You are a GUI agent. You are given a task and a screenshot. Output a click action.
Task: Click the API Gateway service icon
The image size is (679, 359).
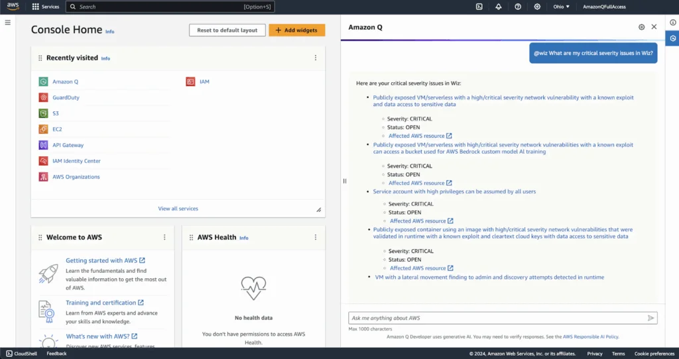point(43,145)
